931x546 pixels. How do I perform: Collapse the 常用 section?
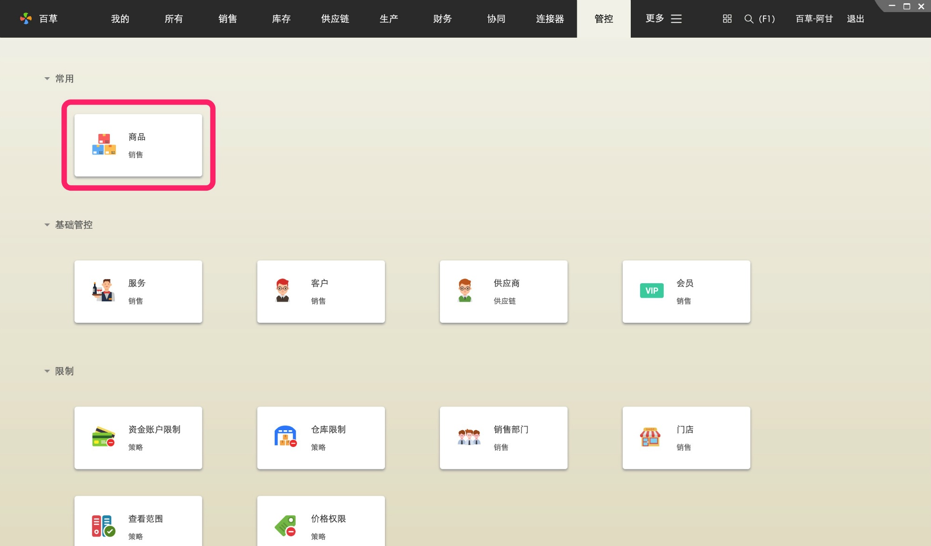(47, 79)
